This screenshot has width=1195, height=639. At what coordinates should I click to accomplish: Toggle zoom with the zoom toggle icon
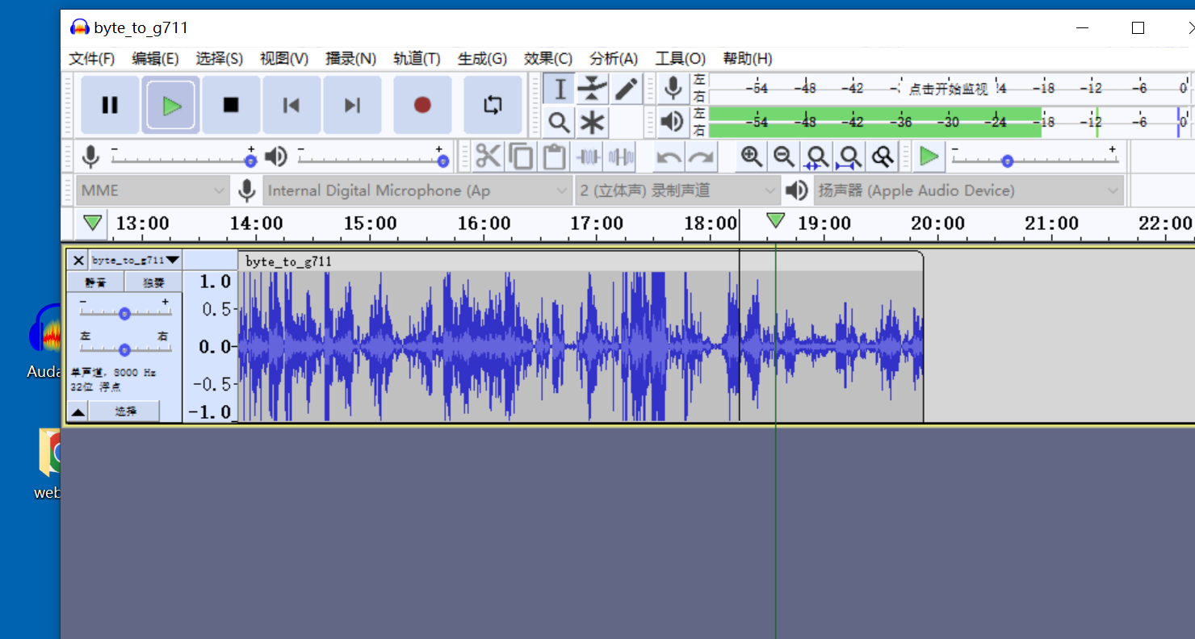882,157
